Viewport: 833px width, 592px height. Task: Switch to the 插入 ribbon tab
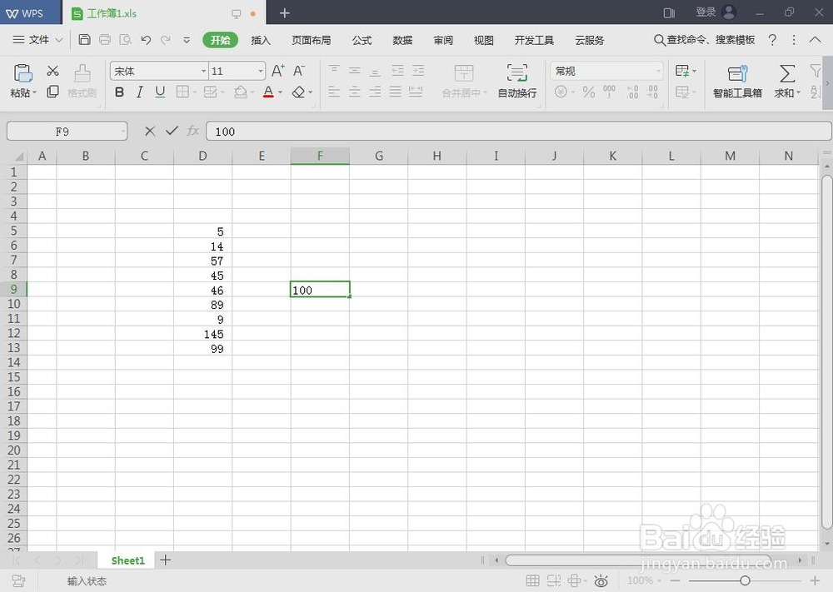tap(260, 39)
